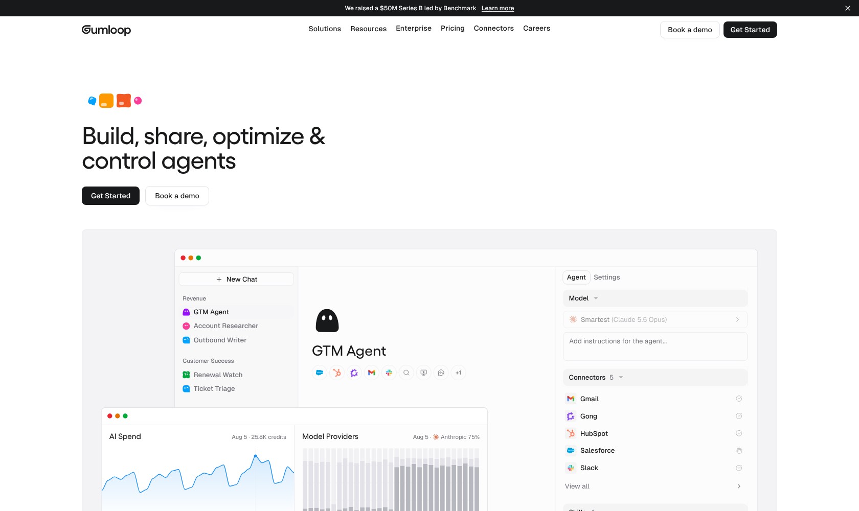Image resolution: width=859 pixels, height=511 pixels.
Task: Open the Renewal Watch agent
Action: coord(218,375)
